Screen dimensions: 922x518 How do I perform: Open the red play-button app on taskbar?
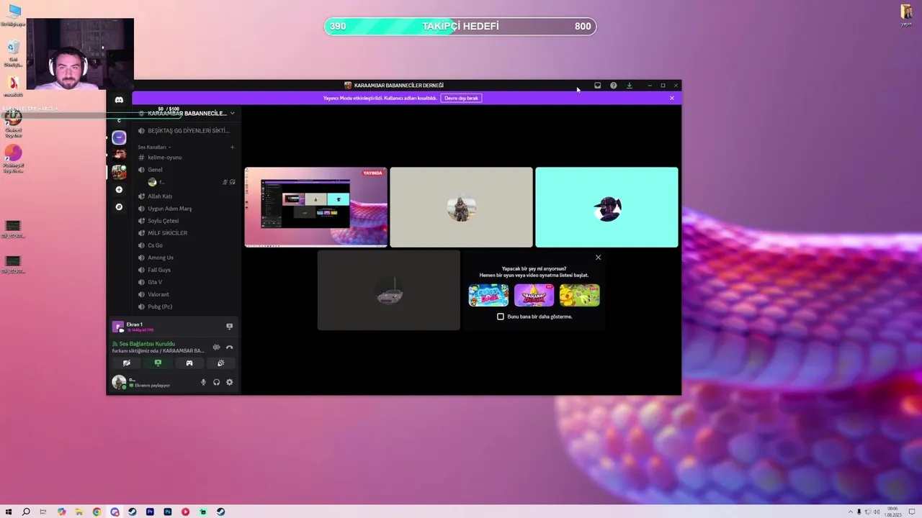[x=185, y=512]
